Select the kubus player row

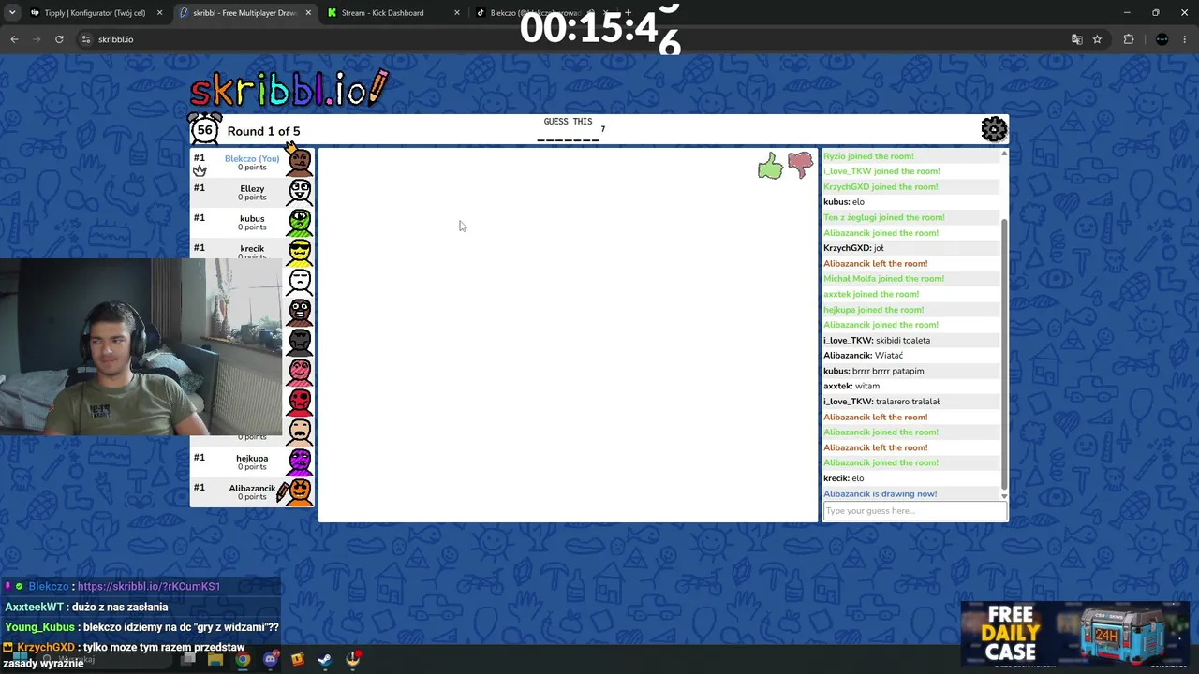(x=252, y=222)
